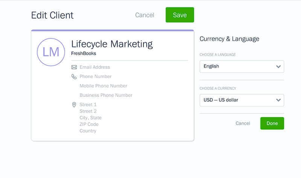Click the LM client avatar circle
The image size is (301, 178).
coord(51,52)
